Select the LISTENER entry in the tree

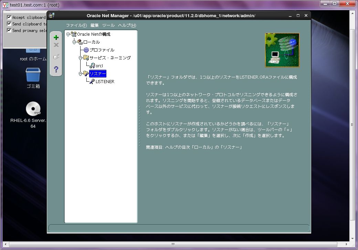tap(105, 81)
